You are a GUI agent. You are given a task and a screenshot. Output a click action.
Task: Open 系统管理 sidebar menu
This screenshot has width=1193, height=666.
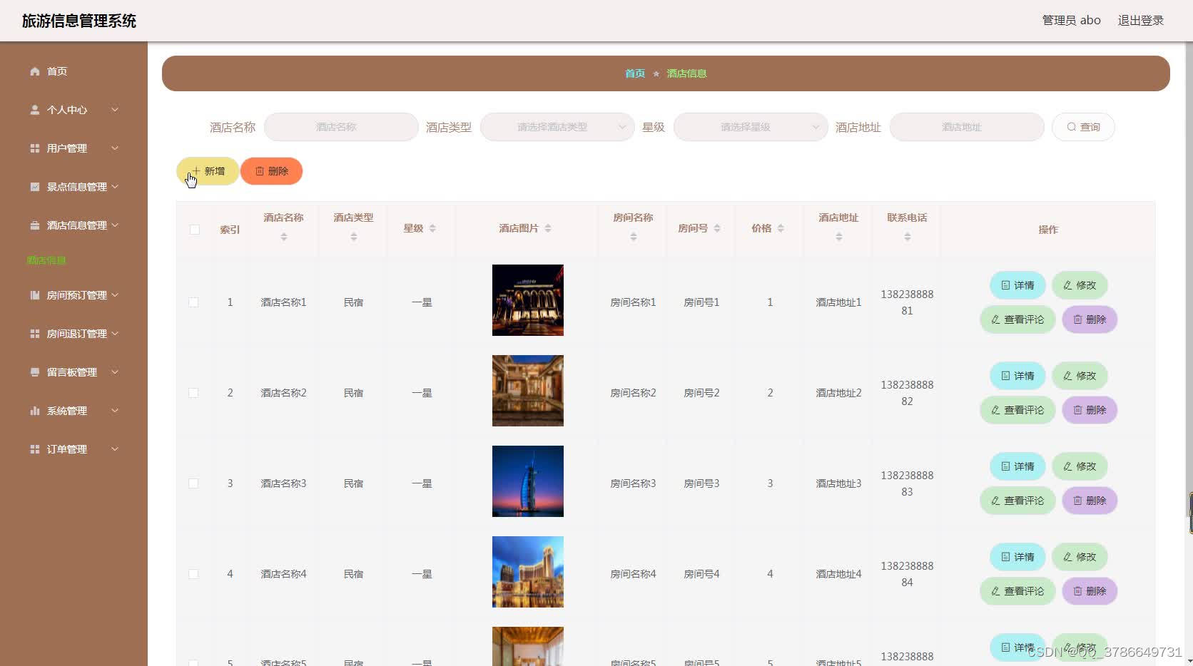(73, 411)
